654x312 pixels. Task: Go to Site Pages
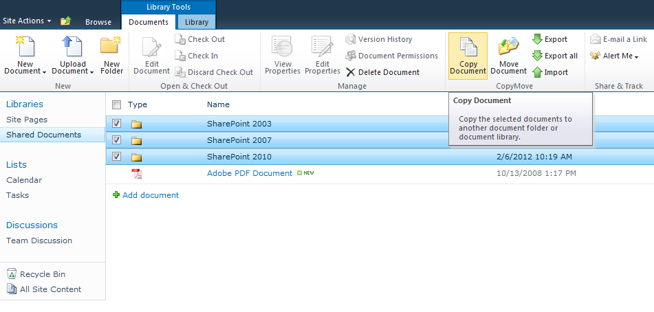27,120
